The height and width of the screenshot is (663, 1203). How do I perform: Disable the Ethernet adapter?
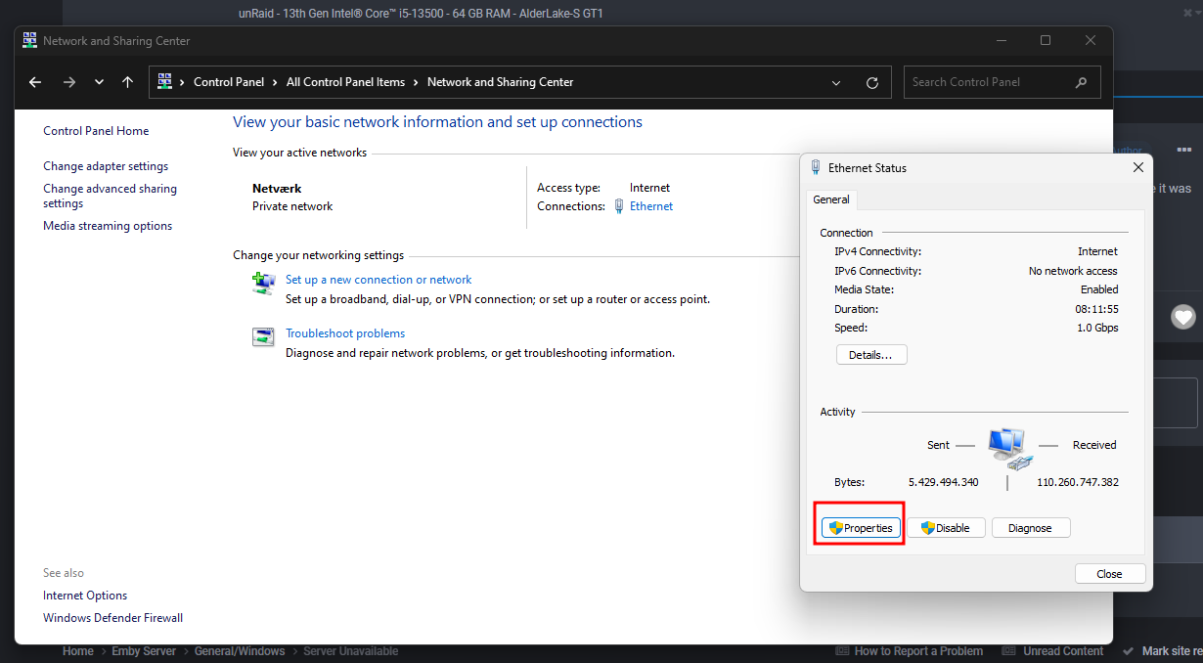click(945, 528)
